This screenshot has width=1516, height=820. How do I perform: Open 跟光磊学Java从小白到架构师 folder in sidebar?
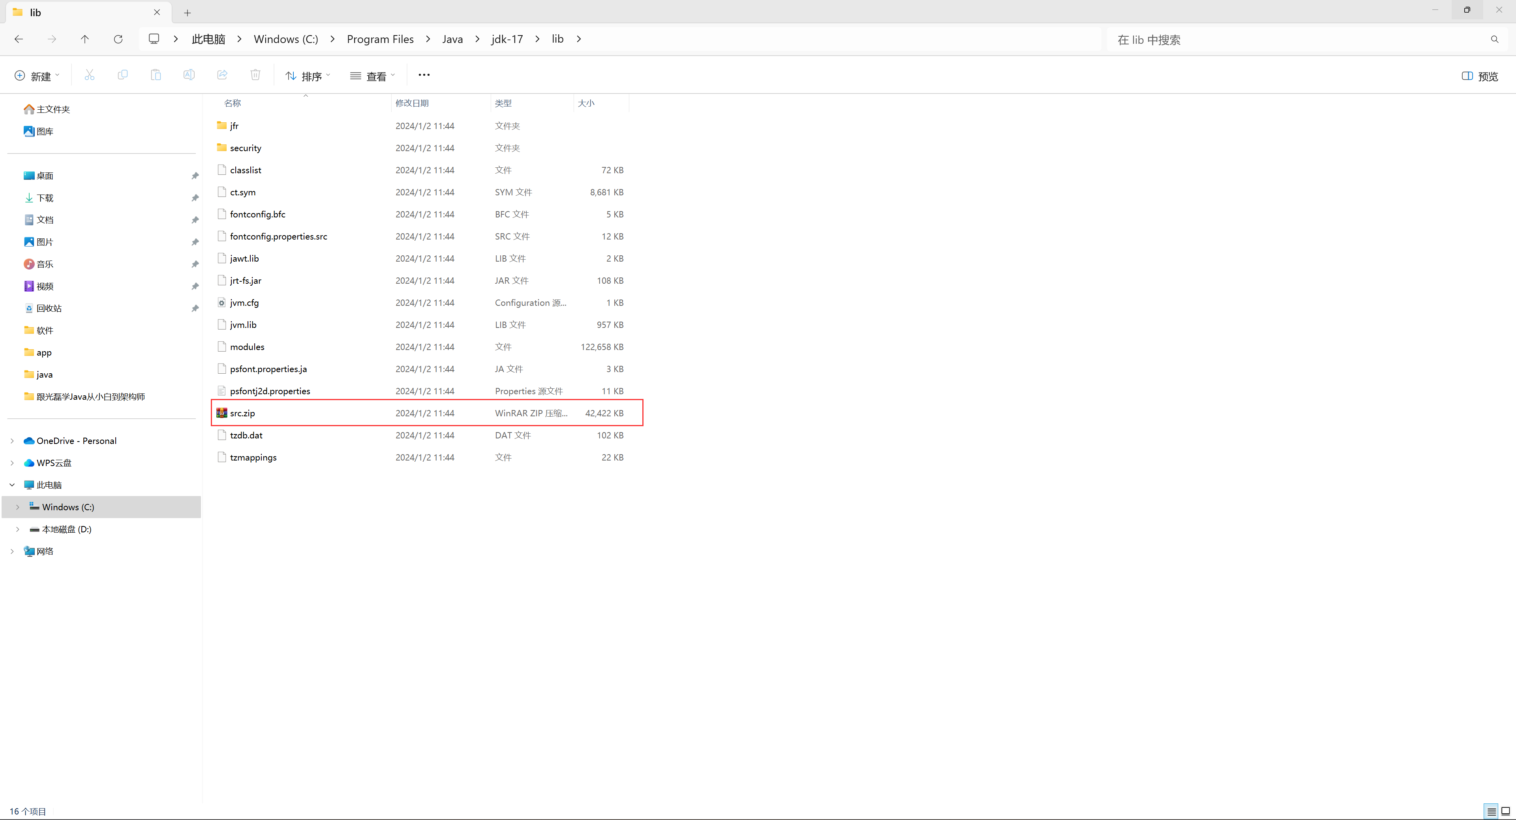(91, 397)
